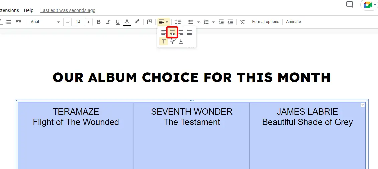The image size is (378, 169).
Task: Select justify align in popup
Action: pos(190,33)
